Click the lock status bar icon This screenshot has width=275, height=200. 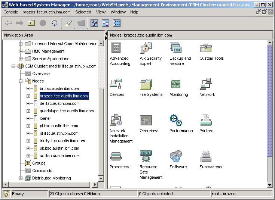coord(6,194)
